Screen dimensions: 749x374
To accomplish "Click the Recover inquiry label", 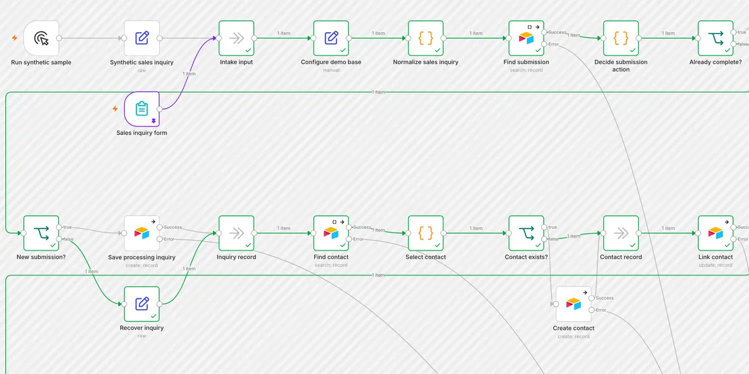I will pyautogui.click(x=142, y=328).
